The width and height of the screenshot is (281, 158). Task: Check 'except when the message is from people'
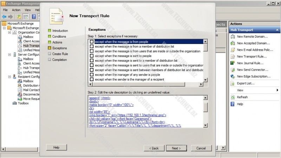point(92,42)
